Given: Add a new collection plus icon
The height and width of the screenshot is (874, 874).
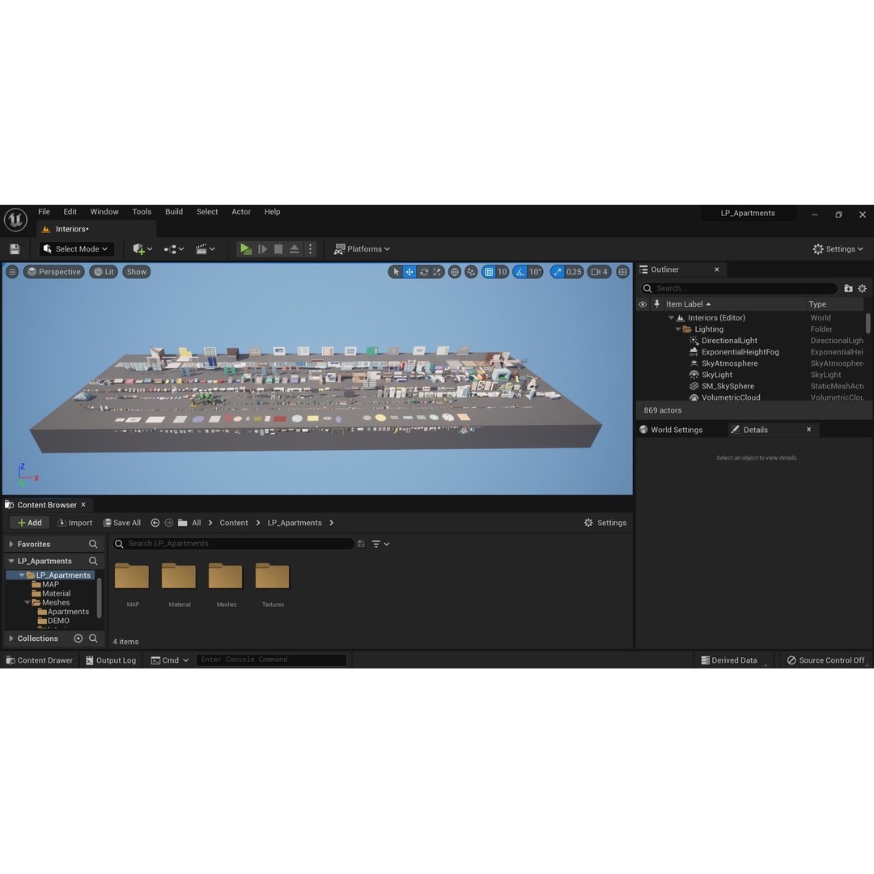Looking at the screenshot, I should coord(78,639).
